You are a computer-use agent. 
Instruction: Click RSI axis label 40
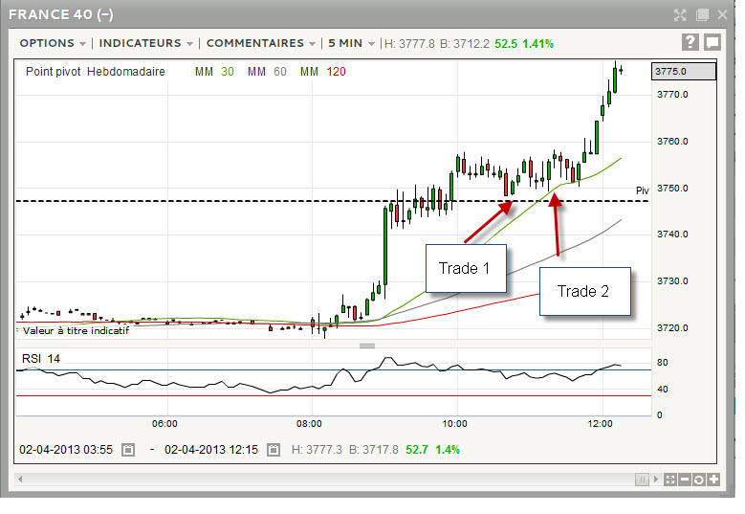663,390
